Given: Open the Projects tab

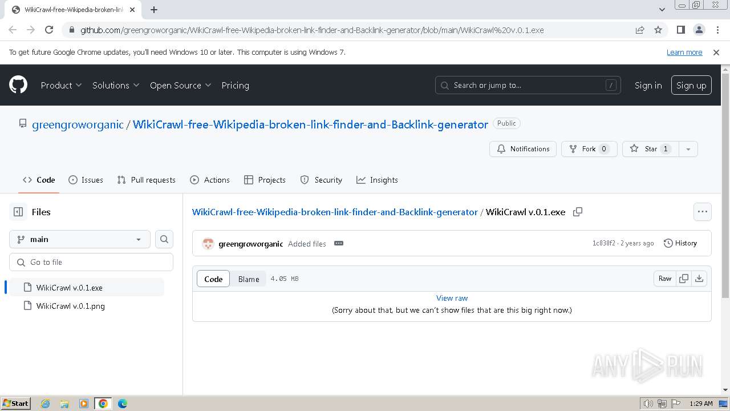Looking at the screenshot, I should [x=265, y=180].
